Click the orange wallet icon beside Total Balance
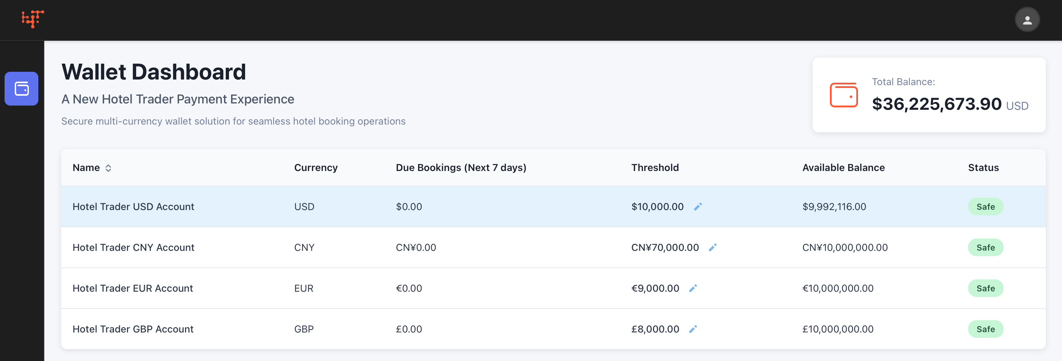This screenshot has height=361, width=1062. (843, 95)
